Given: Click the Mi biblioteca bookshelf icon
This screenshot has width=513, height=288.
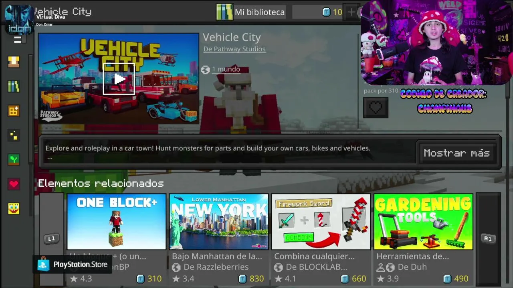Looking at the screenshot, I should pos(224,12).
